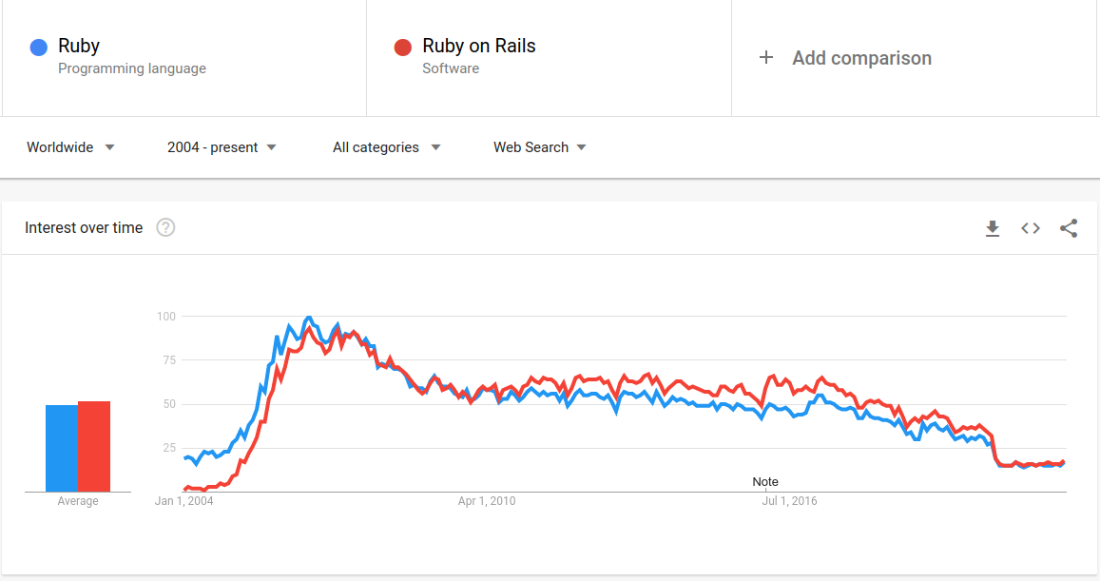Viewport: 1100px width, 581px height.
Task: Download the Interest over time data
Action: [x=993, y=228]
